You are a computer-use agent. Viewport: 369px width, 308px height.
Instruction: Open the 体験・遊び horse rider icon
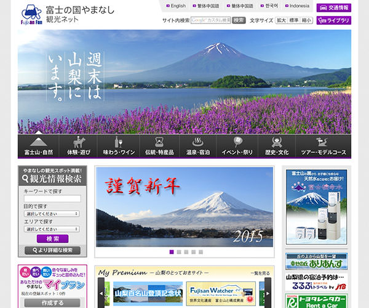point(79,142)
